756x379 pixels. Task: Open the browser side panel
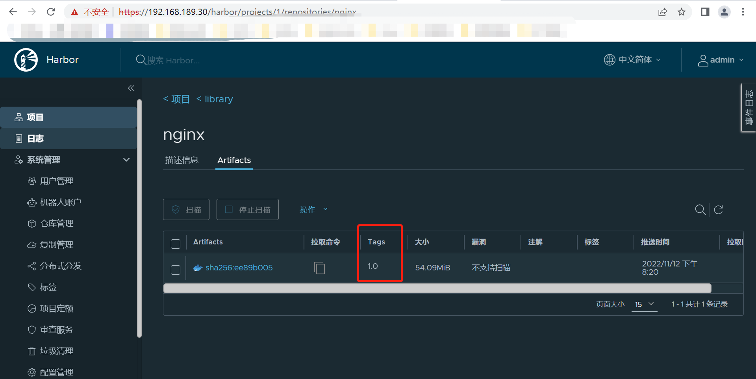pyautogui.click(x=705, y=12)
